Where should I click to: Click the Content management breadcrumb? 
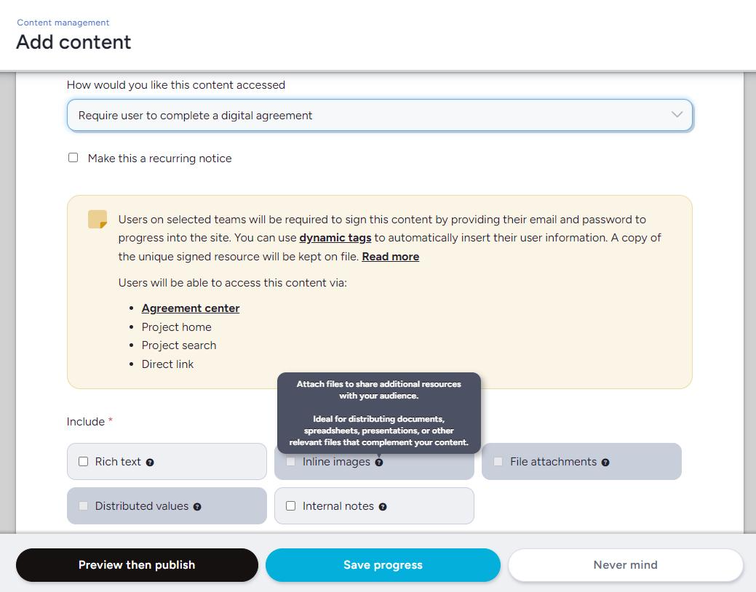click(63, 23)
